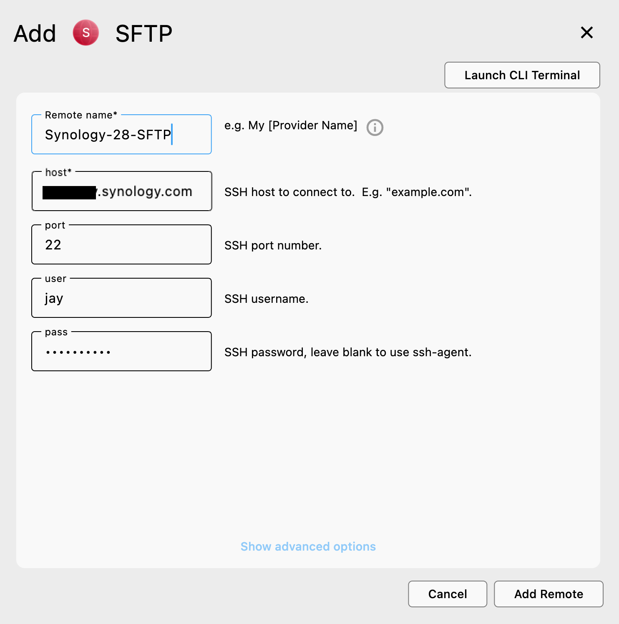This screenshot has width=619, height=624.
Task: Click the "SSH port number." description text
Action: (x=273, y=245)
